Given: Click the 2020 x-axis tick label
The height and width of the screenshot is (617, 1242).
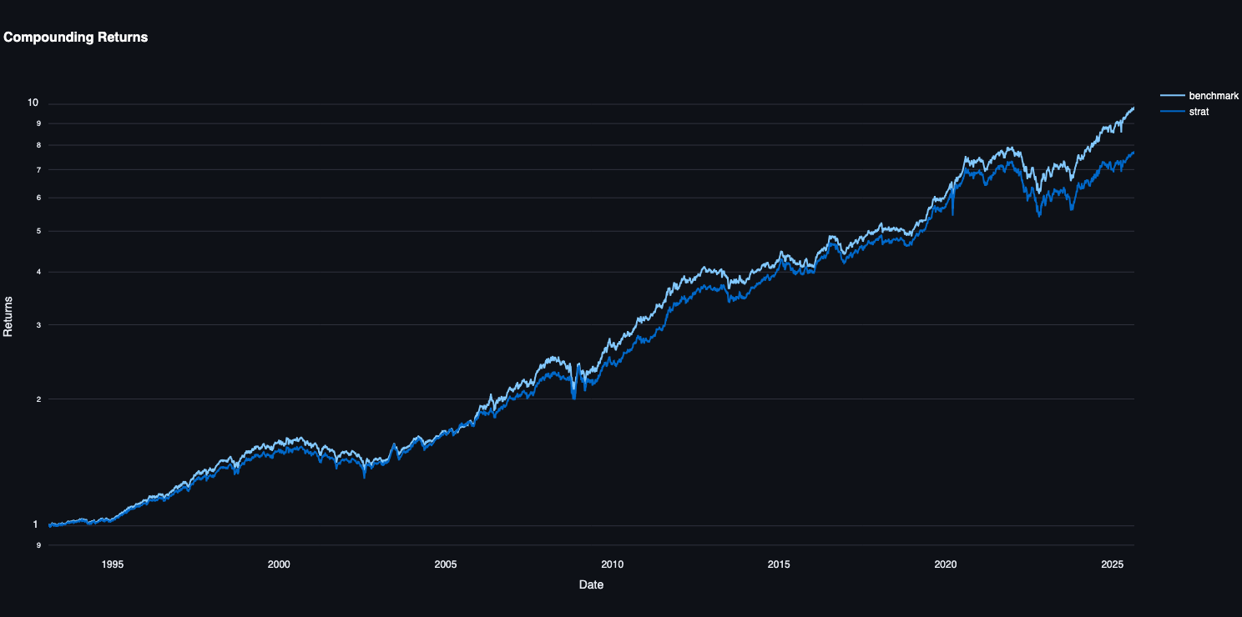Looking at the screenshot, I should [945, 564].
